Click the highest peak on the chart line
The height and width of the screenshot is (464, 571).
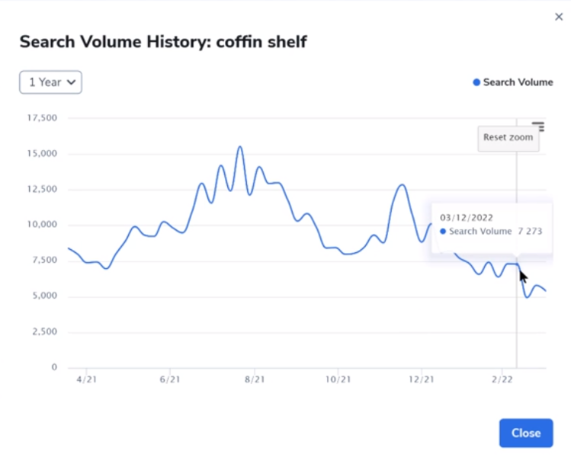(x=240, y=146)
